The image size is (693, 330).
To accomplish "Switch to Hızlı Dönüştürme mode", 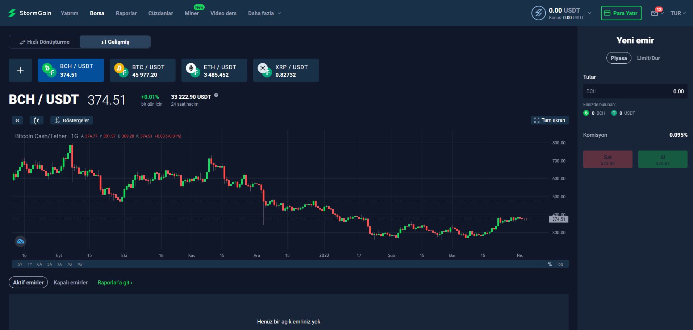I will point(44,42).
